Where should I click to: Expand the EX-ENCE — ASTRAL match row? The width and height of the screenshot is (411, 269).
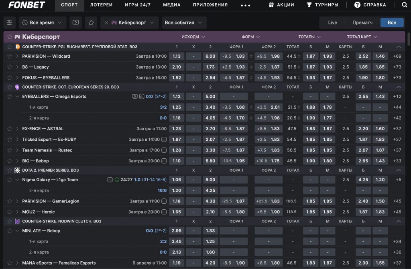click(16, 129)
